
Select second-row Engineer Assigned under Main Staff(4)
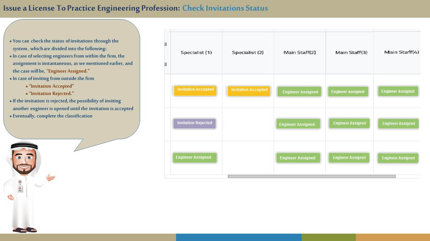[398, 124]
